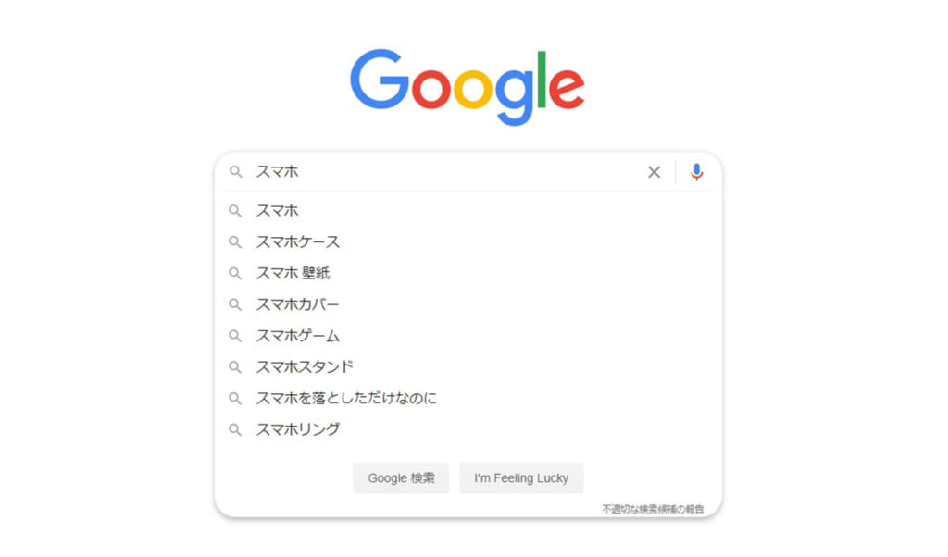This screenshot has width=948, height=557.
Task: Click the magnifier icon beside スマホゲーム
Action: tap(235, 336)
